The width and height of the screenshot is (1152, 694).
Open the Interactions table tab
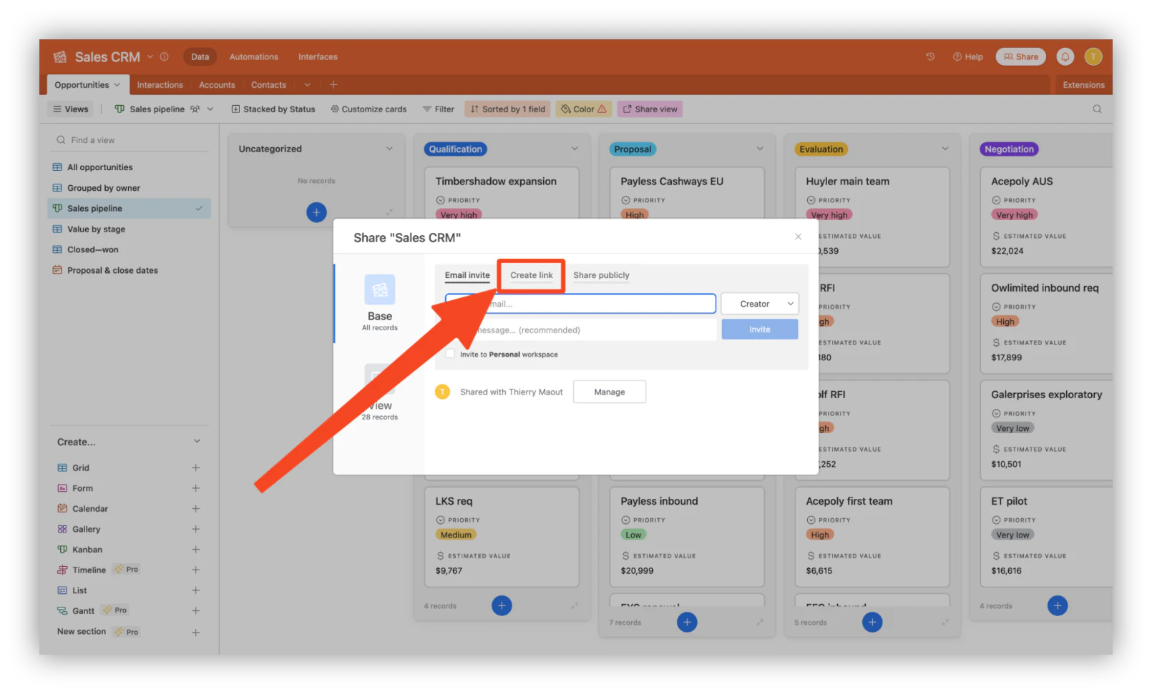click(x=160, y=84)
